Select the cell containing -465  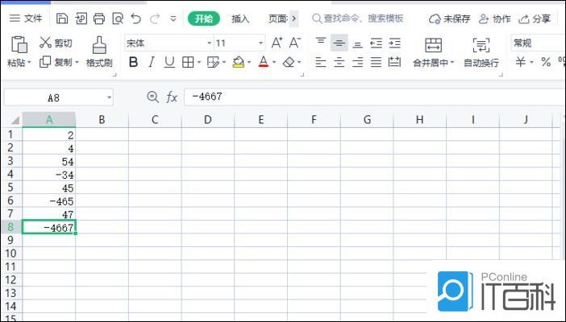click(48, 200)
